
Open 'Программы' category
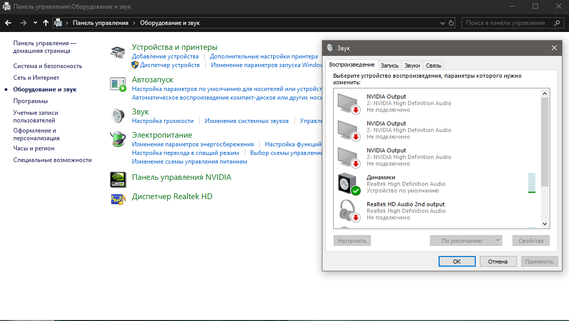click(31, 101)
